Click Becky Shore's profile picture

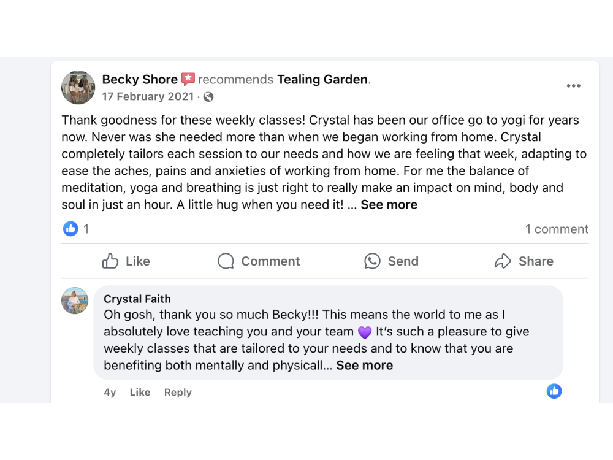coord(78,88)
